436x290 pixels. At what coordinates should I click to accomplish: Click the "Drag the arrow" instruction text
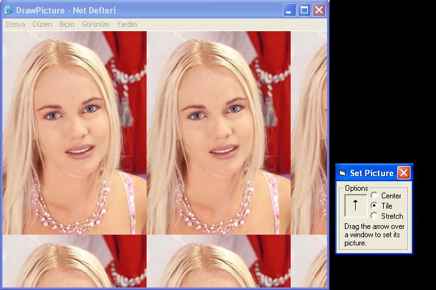(374, 235)
